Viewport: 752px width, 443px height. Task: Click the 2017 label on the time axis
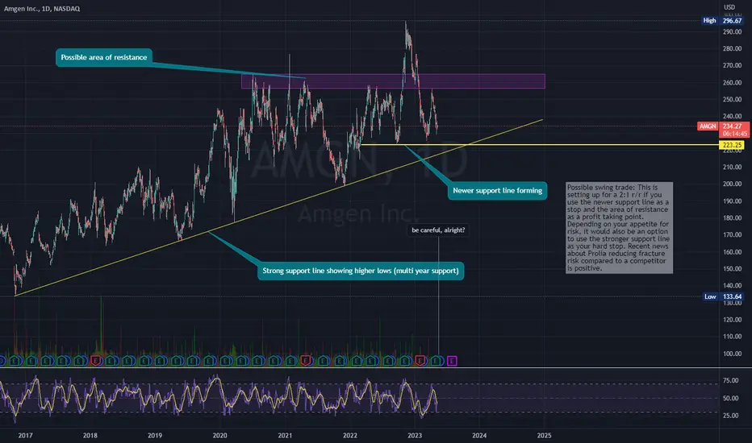[25, 435]
